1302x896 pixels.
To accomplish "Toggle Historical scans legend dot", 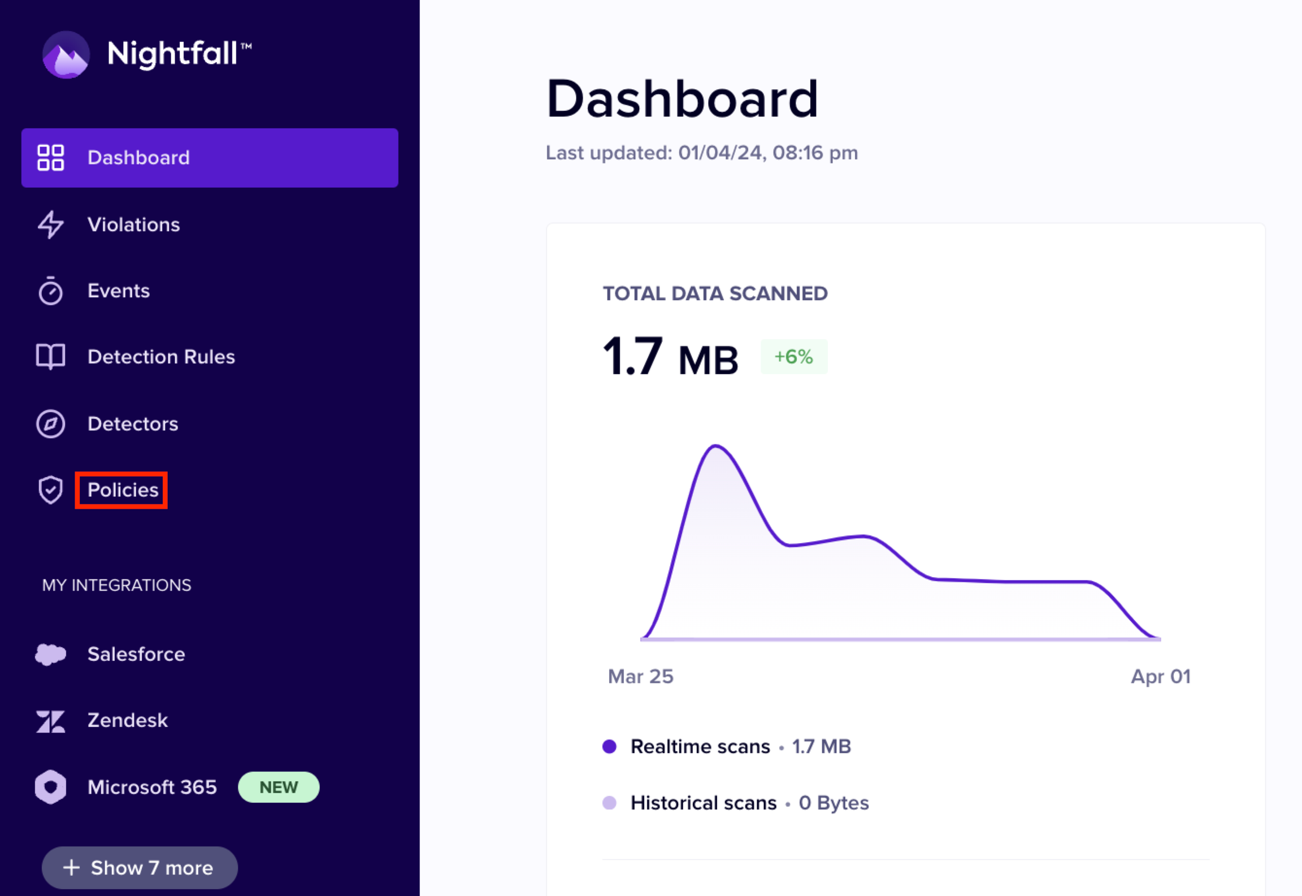I will click(x=609, y=803).
